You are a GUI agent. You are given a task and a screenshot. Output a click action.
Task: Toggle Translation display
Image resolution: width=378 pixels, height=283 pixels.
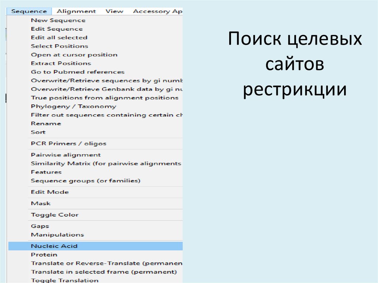click(64, 280)
